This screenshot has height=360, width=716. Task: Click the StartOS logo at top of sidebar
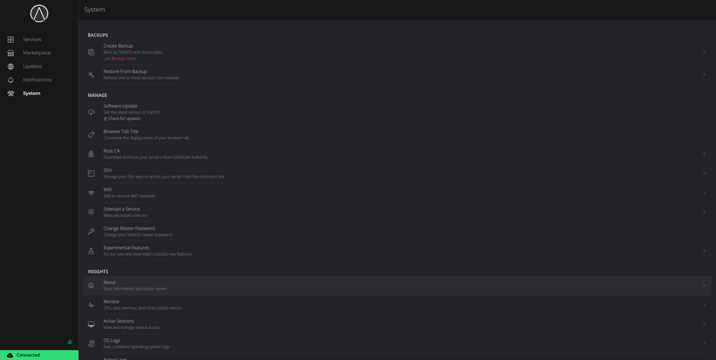pyautogui.click(x=39, y=13)
